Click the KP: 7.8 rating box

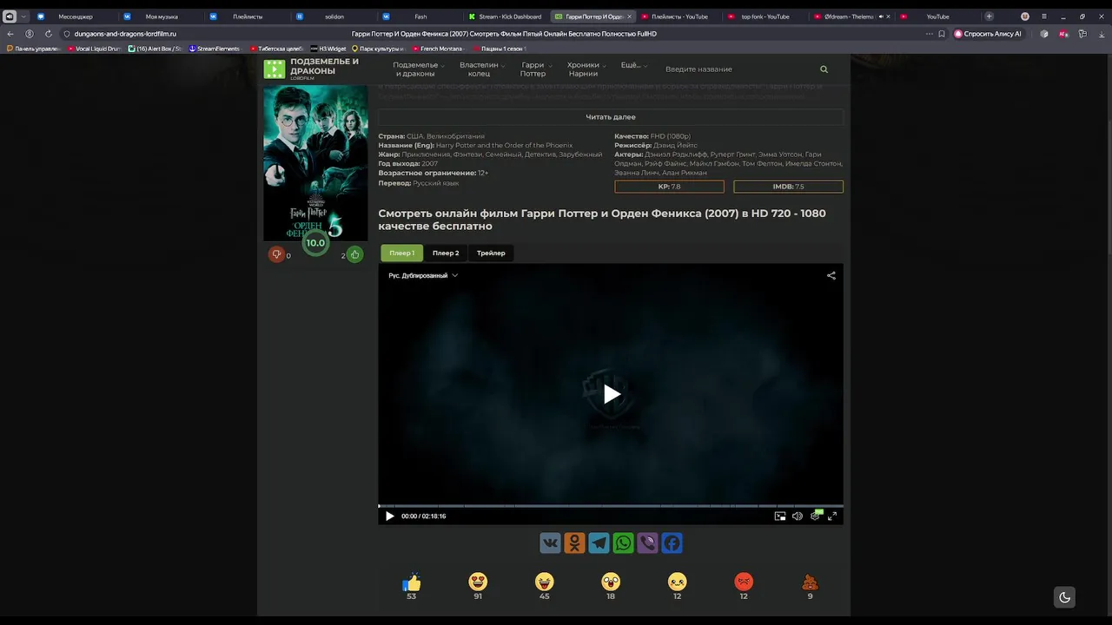click(x=669, y=187)
